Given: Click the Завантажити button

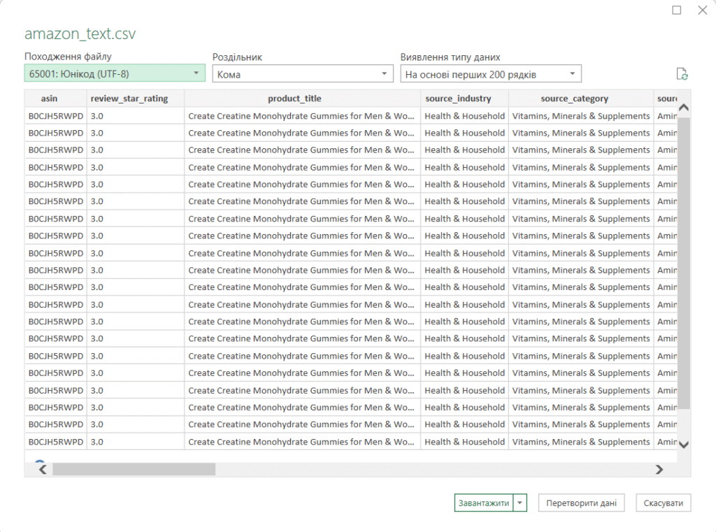Looking at the screenshot, I should (484, 503).
